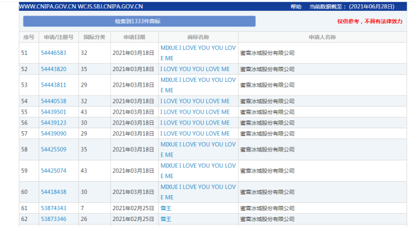Open 雪王 trademark in row 62
The width and height of the screenshot is (418, 227).
(166, 219)
